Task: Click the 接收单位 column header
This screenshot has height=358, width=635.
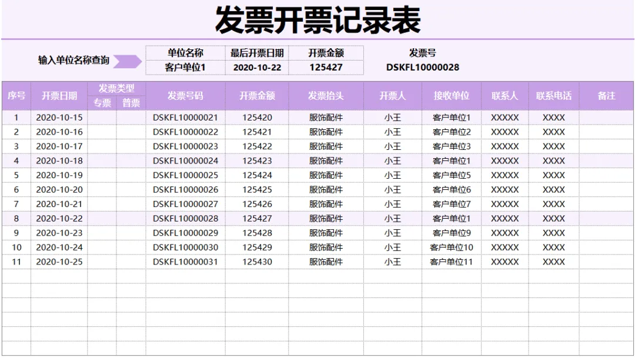Action: coord(452,96)
